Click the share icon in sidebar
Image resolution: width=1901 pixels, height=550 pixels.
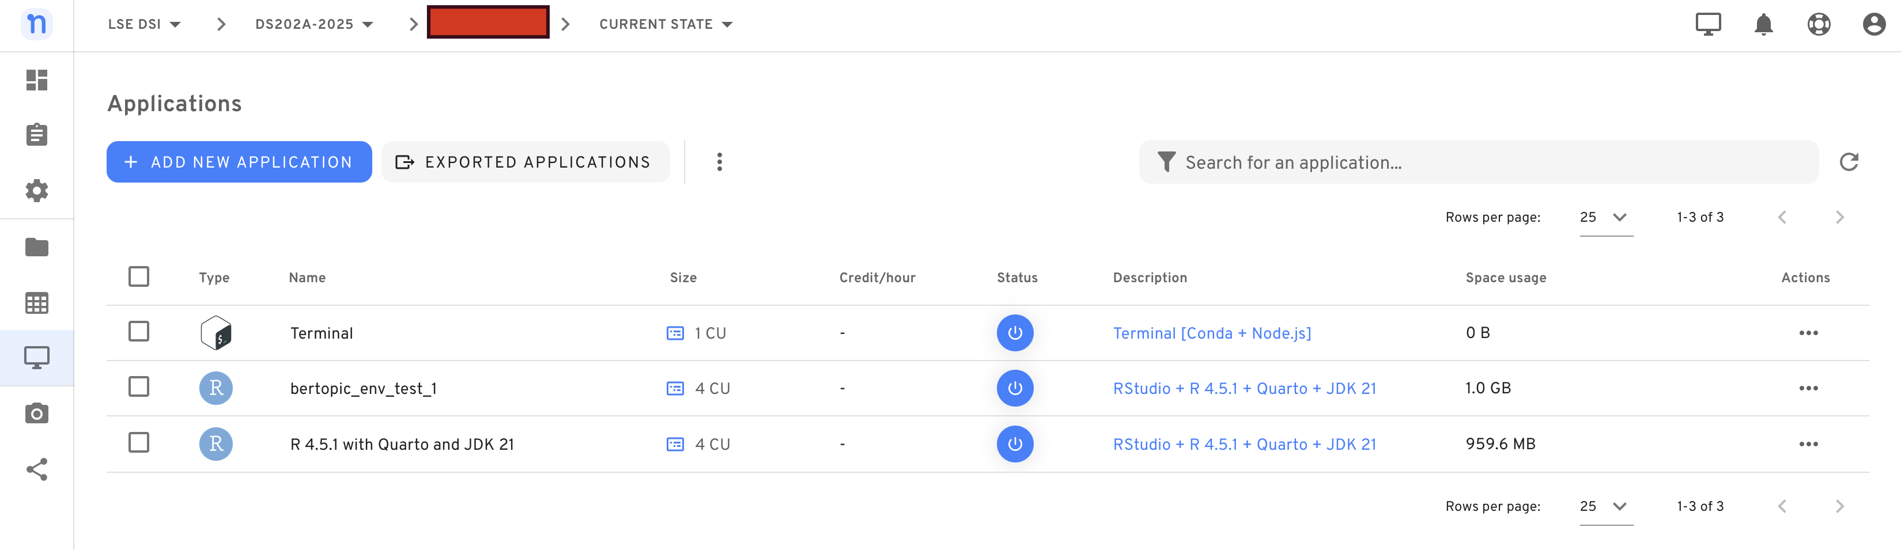36,469
